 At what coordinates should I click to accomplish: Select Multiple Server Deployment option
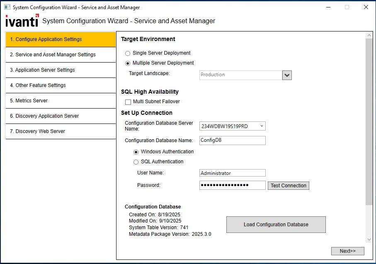click(x=128, y=63)
